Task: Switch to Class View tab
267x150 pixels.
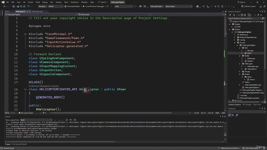Action: pos(257,105)
